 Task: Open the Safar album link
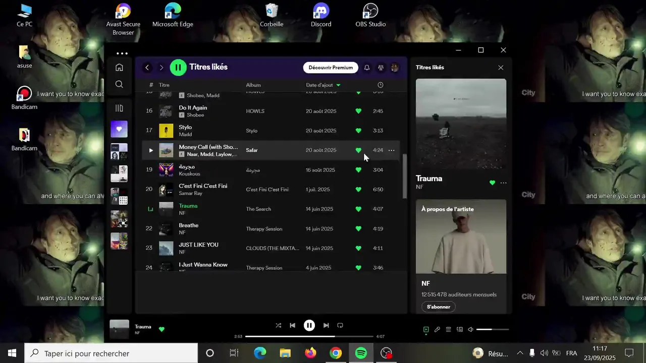(x=252, y=150)
